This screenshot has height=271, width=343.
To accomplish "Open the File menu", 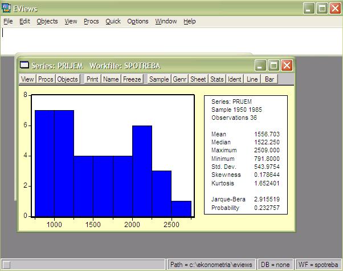I will pos(7,21).
